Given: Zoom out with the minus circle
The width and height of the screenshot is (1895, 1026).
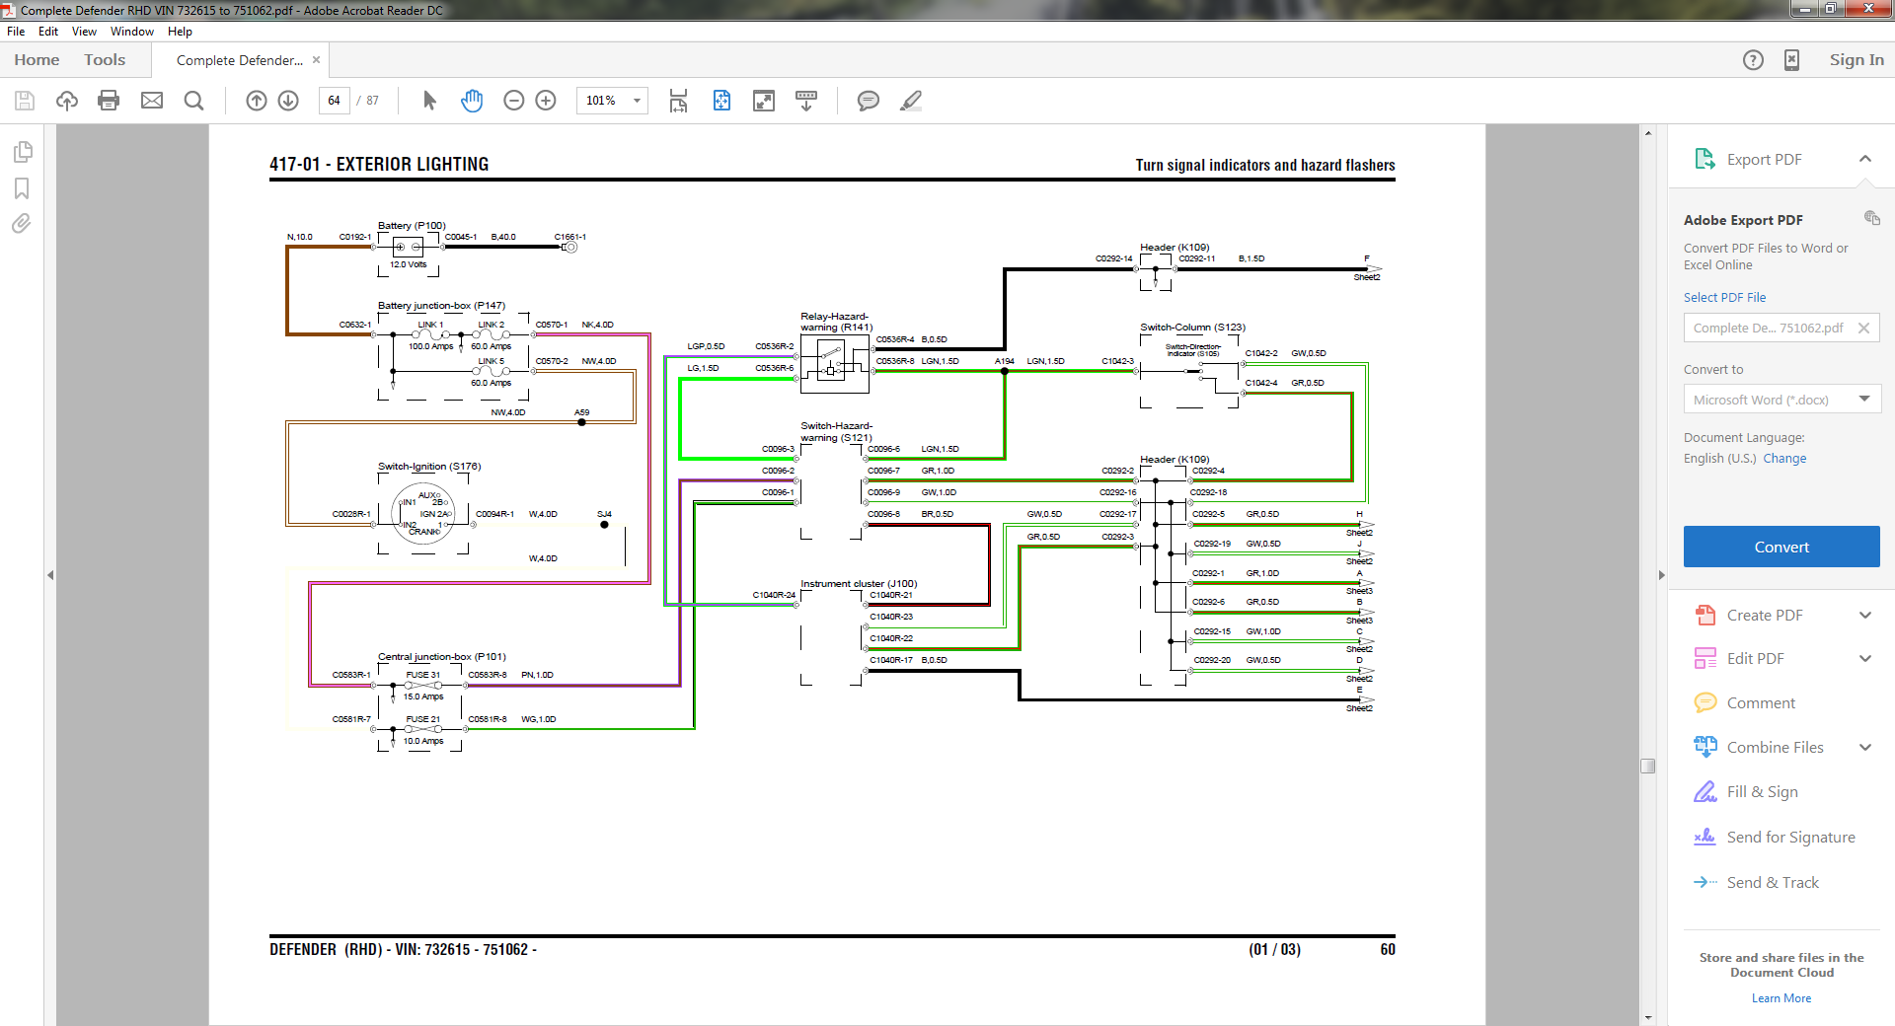Looking at the screenshot, I should tap(513, 101).
